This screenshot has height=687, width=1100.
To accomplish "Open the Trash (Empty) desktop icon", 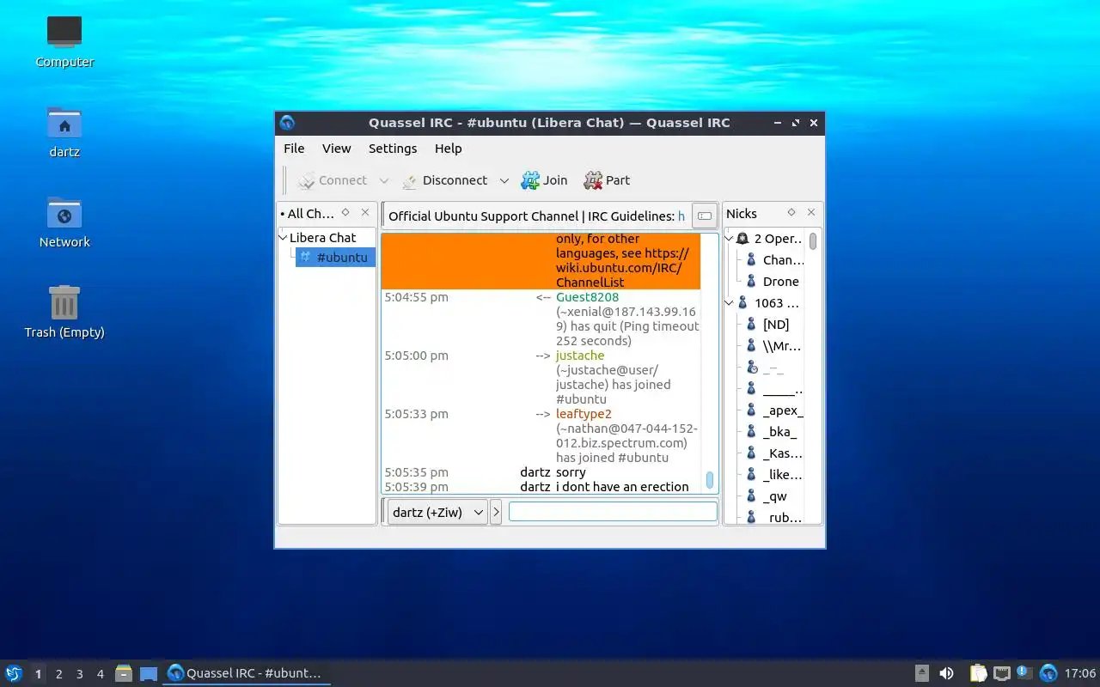I will [x=64, y=312].
